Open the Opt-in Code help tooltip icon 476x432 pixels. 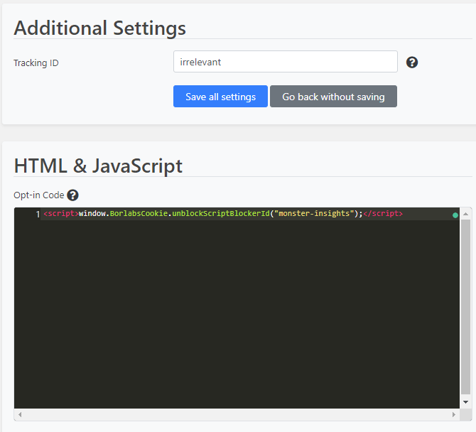[x=73, y=195]
